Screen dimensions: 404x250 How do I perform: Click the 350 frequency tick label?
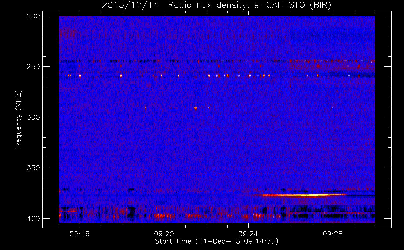(x=33, y=168)
